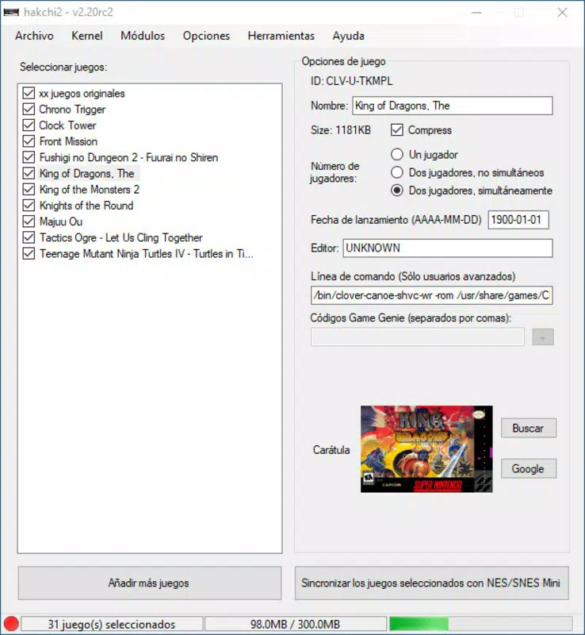Image resolution: width=585 pixels, height=635 pixels.
Task: Select Majuu Ou game name in list
Action: click(61, 221)
